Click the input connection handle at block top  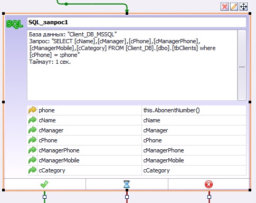click(127, 13)
